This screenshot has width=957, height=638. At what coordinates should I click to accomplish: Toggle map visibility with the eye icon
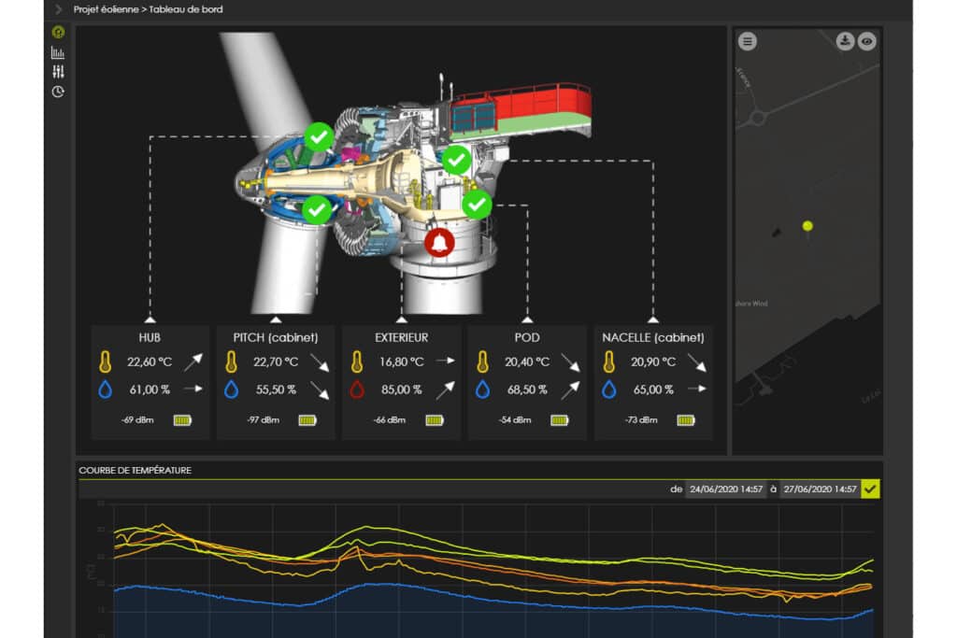click(866, 41)
